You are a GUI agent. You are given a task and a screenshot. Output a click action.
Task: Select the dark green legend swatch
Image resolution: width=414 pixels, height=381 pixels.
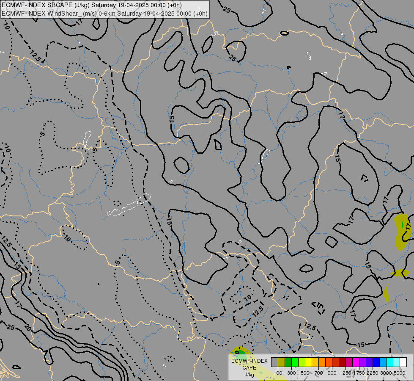point(288,362)
